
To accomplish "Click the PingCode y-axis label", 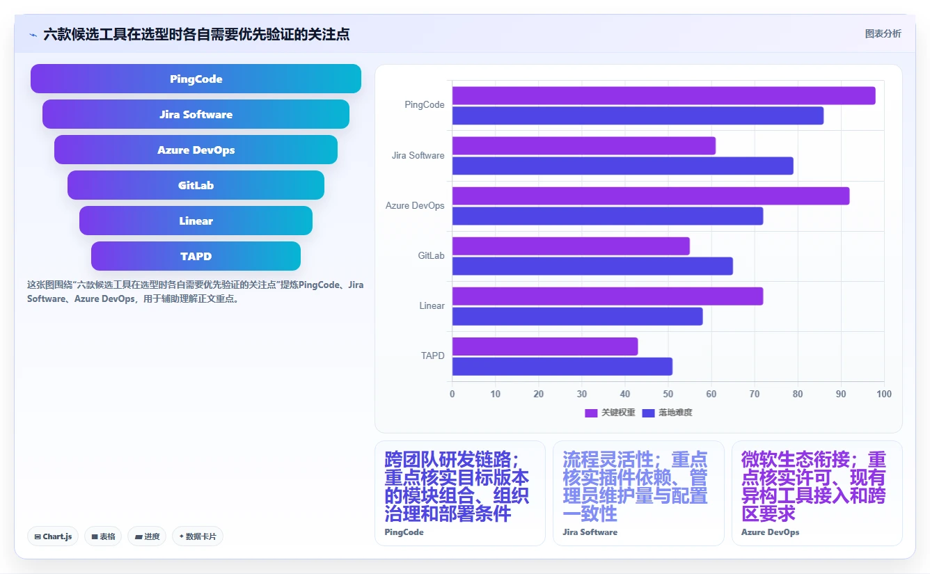I will click(x=424, y=105).
